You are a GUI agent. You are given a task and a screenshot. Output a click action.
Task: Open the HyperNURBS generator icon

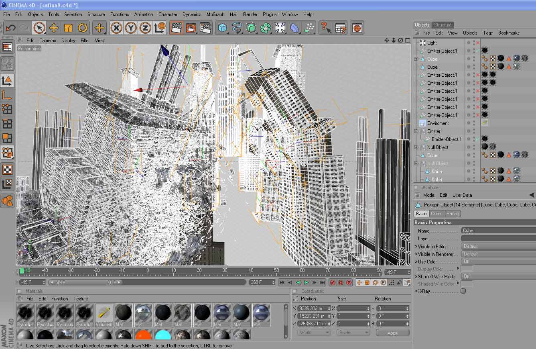251,28
